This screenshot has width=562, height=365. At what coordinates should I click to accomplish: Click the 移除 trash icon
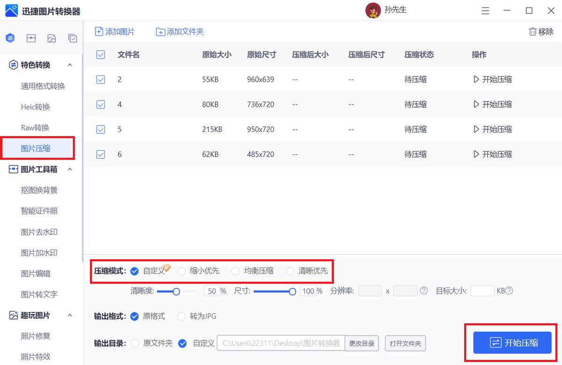pyautogui.click(x=533, y=31)
